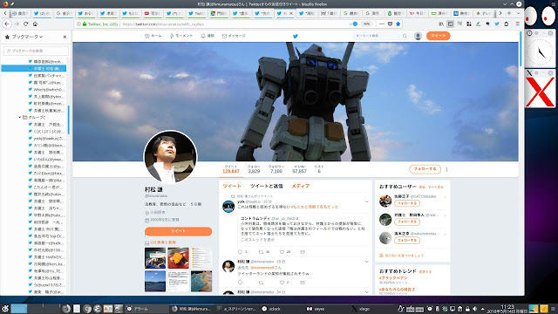Expand the first tweet's dropdown chevron

tap(366, 201)
